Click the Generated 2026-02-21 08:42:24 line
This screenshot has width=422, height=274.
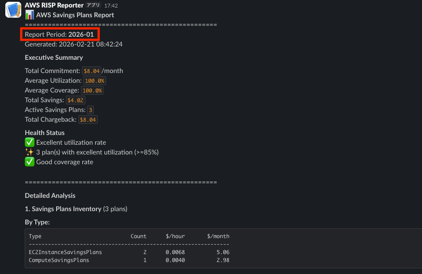73,44
